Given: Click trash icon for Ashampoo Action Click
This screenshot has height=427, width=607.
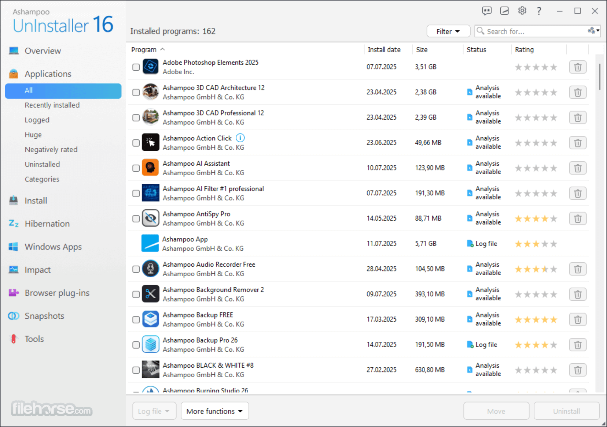Looking at the screenshot, I should 578,143.
